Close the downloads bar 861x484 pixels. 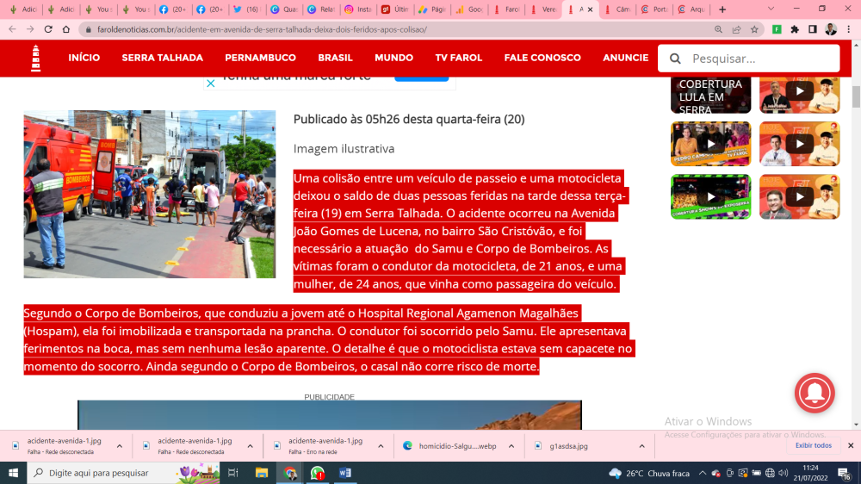[851, 445]
